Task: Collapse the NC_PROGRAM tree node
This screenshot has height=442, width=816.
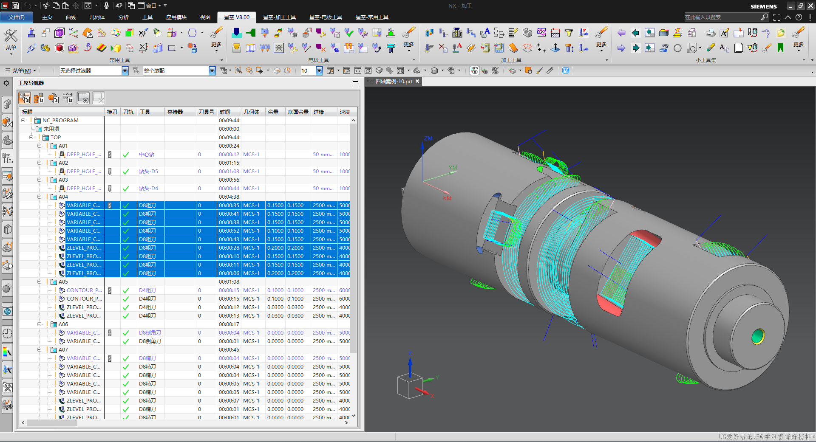Action: (23, 121)
